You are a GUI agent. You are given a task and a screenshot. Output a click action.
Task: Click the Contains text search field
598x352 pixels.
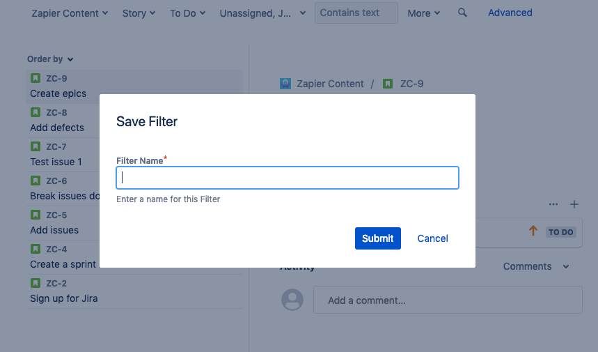tap(356, 13)
